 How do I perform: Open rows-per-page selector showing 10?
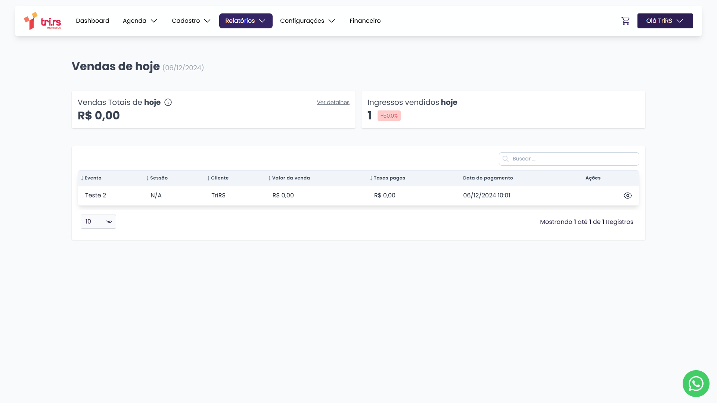[x=98, y=222]
